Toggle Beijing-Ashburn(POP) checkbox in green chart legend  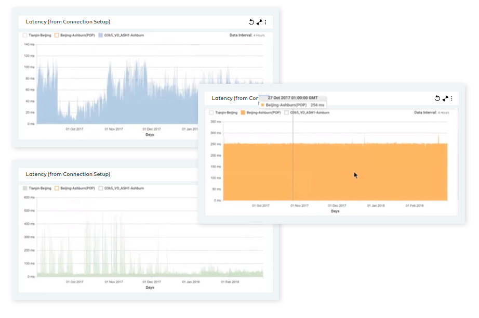pyautogui.click(x=57, y=188)
